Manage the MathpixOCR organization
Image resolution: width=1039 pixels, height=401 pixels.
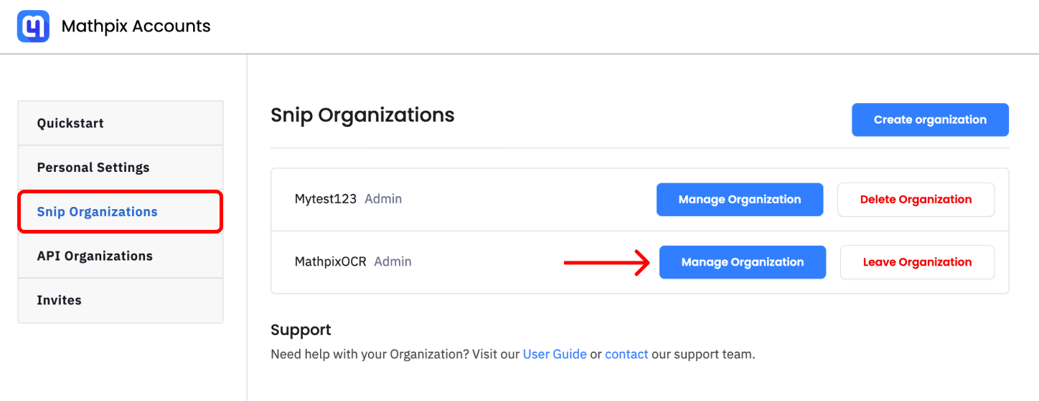pyautogui.click(x=743, y=262)
